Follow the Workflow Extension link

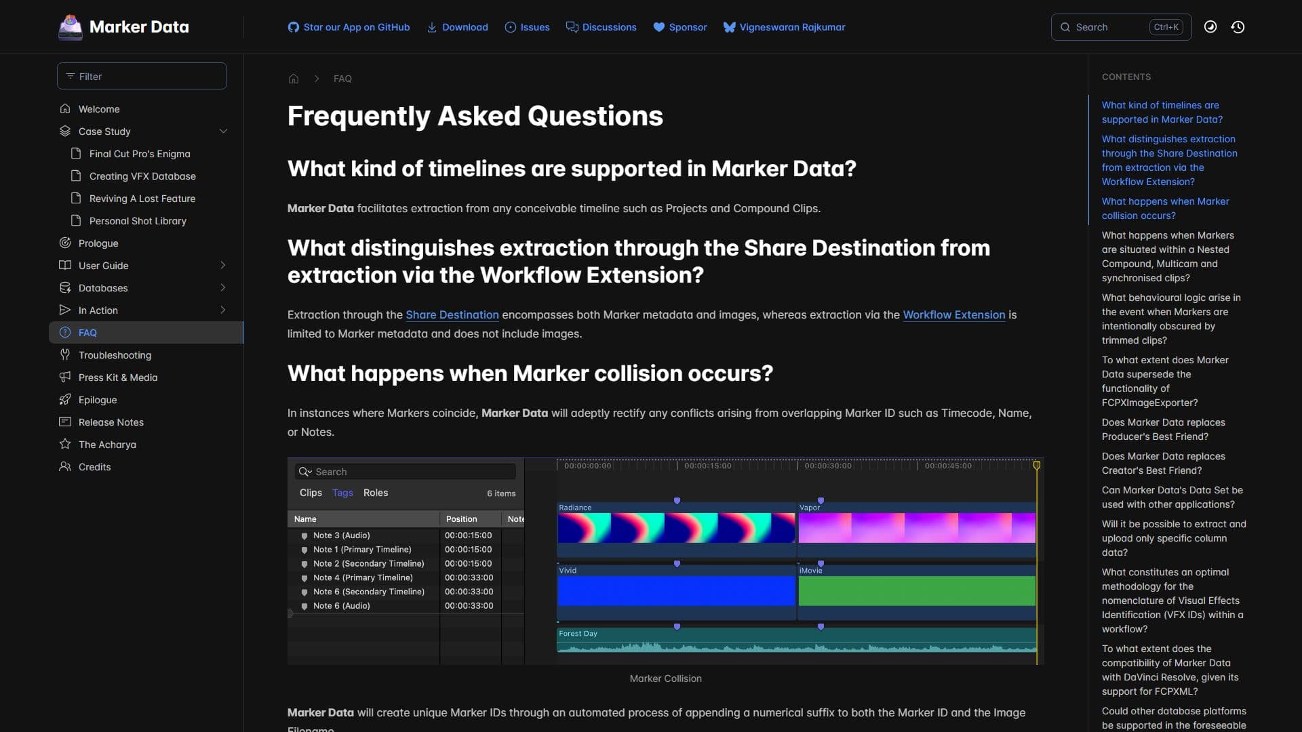click(x=953, y=314)
